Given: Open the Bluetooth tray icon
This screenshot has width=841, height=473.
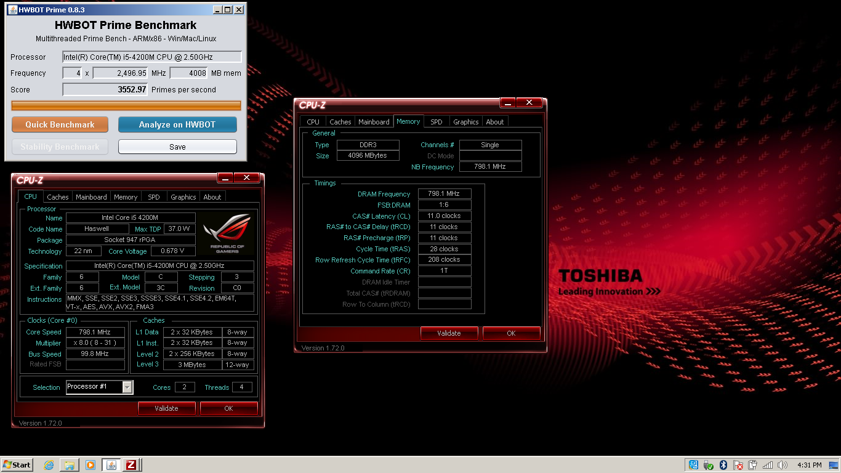Looking at the screenshot, I should (723, 465).
